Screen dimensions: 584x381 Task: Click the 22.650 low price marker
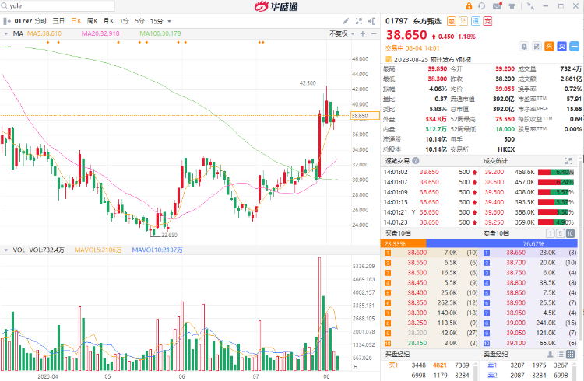pos(169,235)
